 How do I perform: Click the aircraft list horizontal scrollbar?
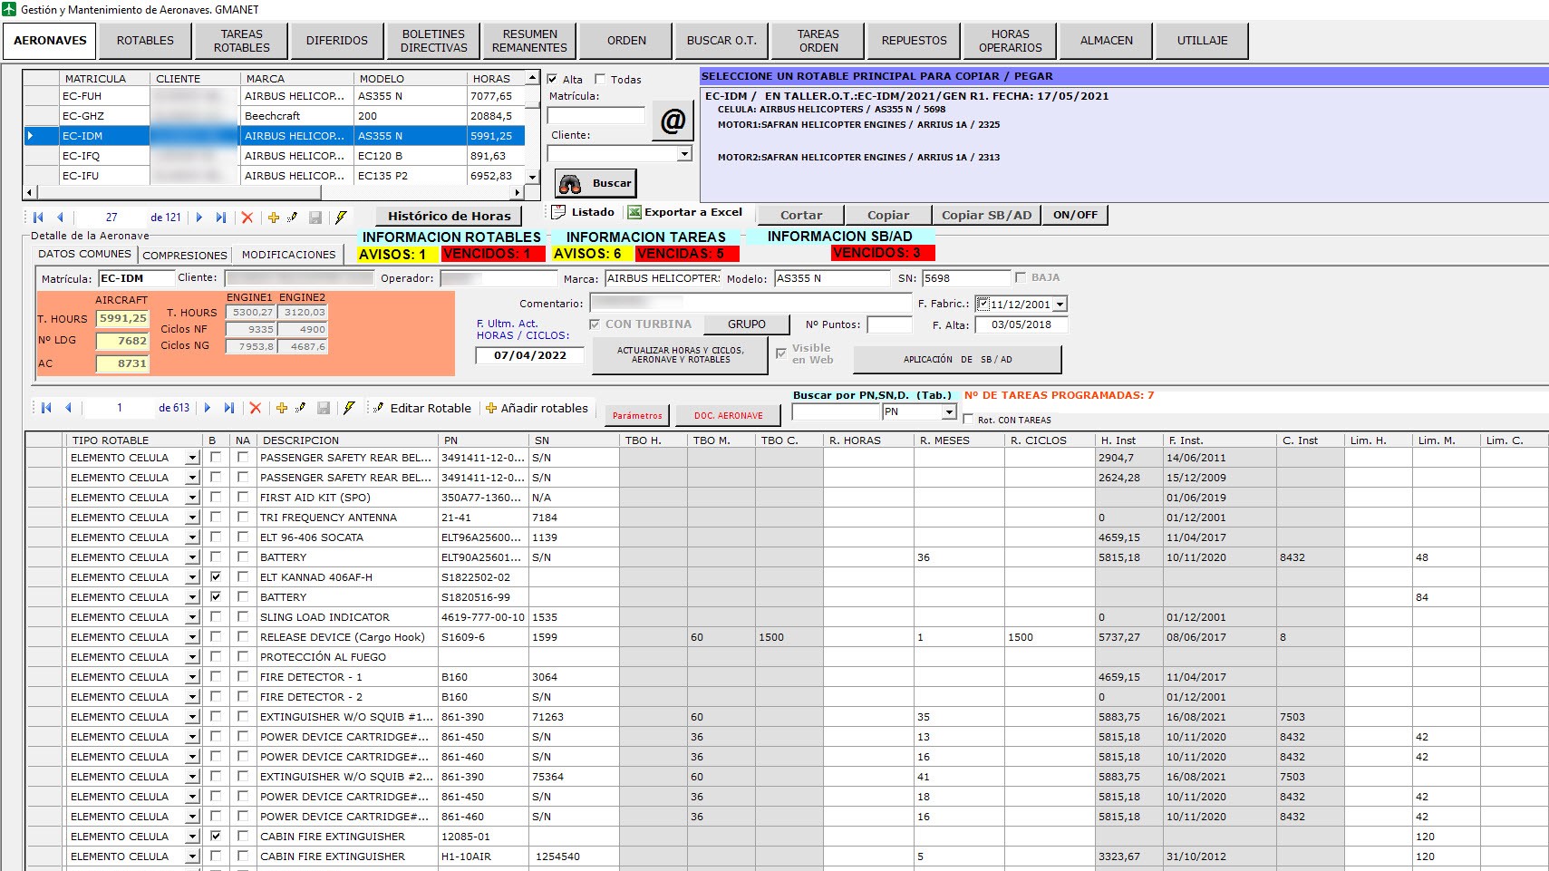pyautogui.click(x=181, y=192)
